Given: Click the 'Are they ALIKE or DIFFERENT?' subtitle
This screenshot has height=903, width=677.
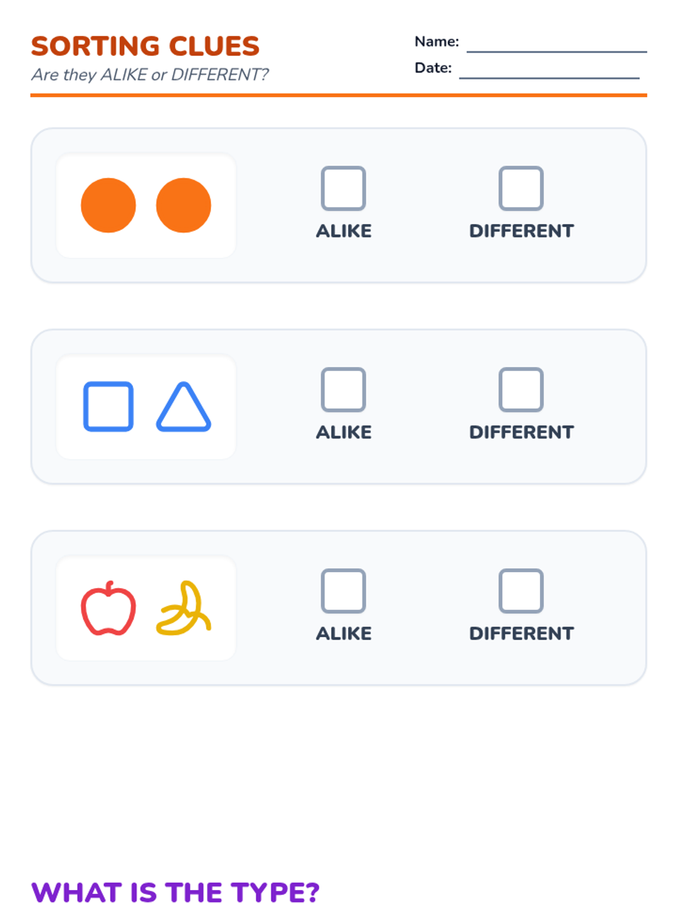Looking at the screenshot, I should coord(150,74).
